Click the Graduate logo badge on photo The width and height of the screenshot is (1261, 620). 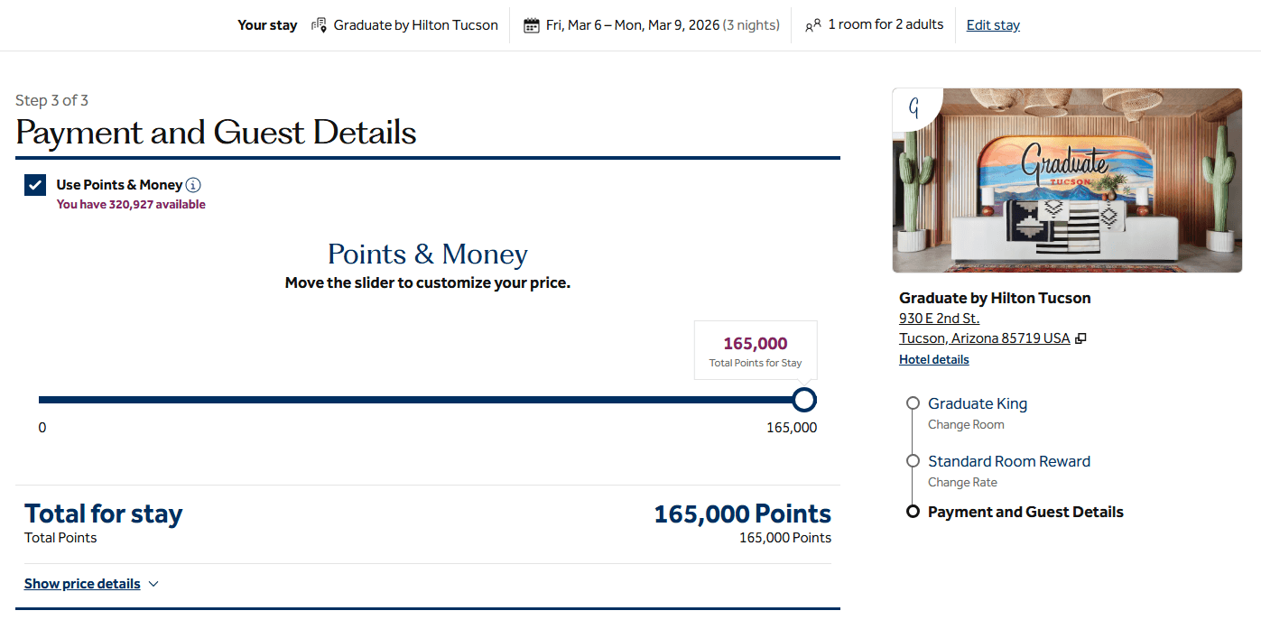913,108
